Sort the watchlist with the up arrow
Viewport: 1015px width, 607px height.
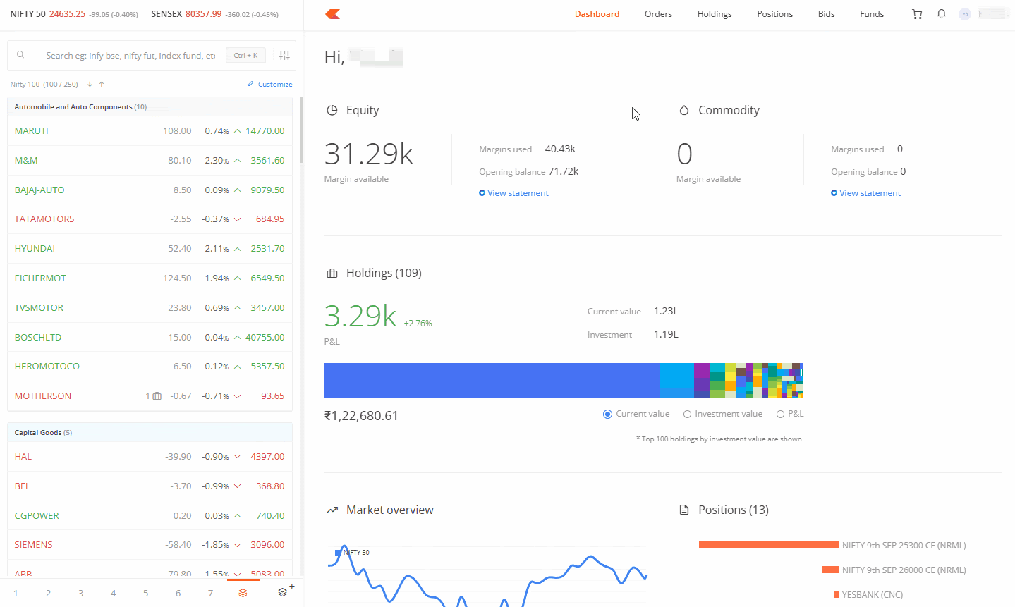102,85
